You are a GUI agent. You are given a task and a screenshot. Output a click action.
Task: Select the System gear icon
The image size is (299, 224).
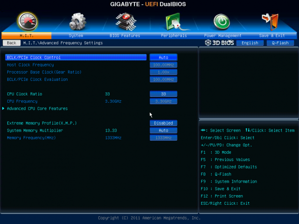pos(77,21)
